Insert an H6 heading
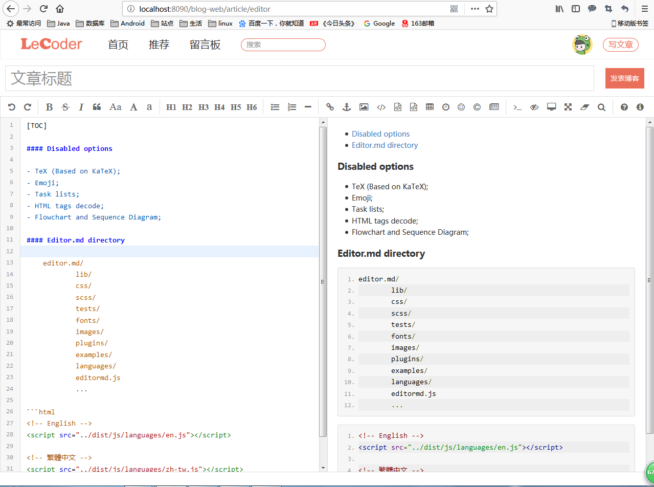Viewport: 654px width, 487px height. tap(252, 107)
